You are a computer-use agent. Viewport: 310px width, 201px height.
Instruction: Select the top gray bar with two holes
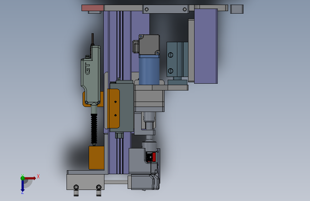(x=166, y=9)
